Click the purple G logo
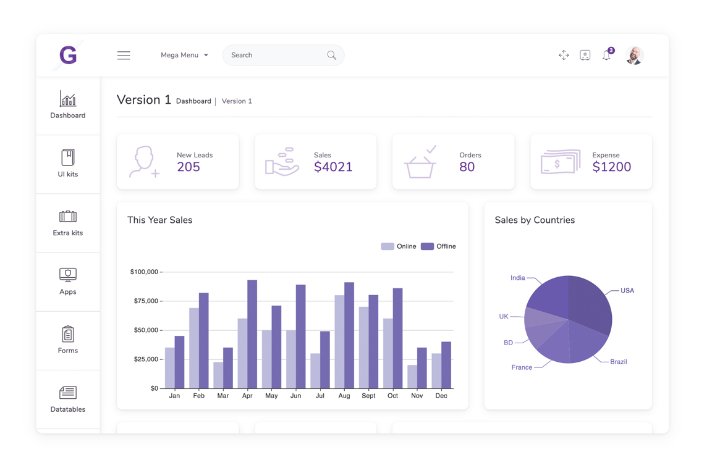The height and width of the screenshot is (468, 707). (68, 55)
